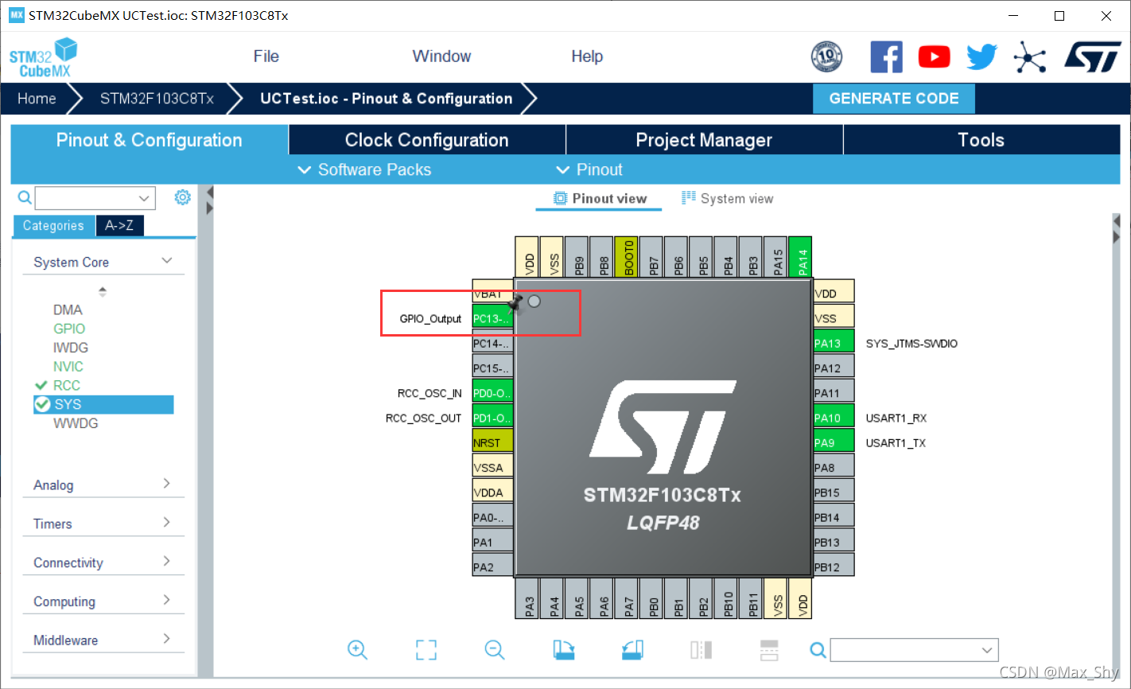1131x689 pixels.
Task: Select the Categories tab
Action: [53, 226]
